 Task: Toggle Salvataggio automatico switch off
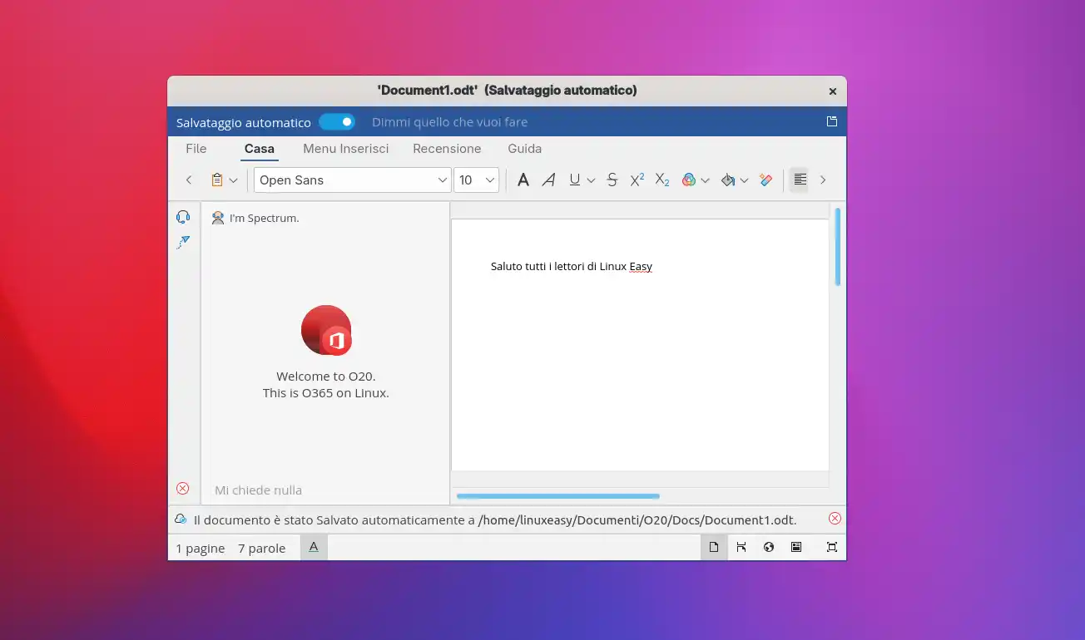(x=336, y=121)
